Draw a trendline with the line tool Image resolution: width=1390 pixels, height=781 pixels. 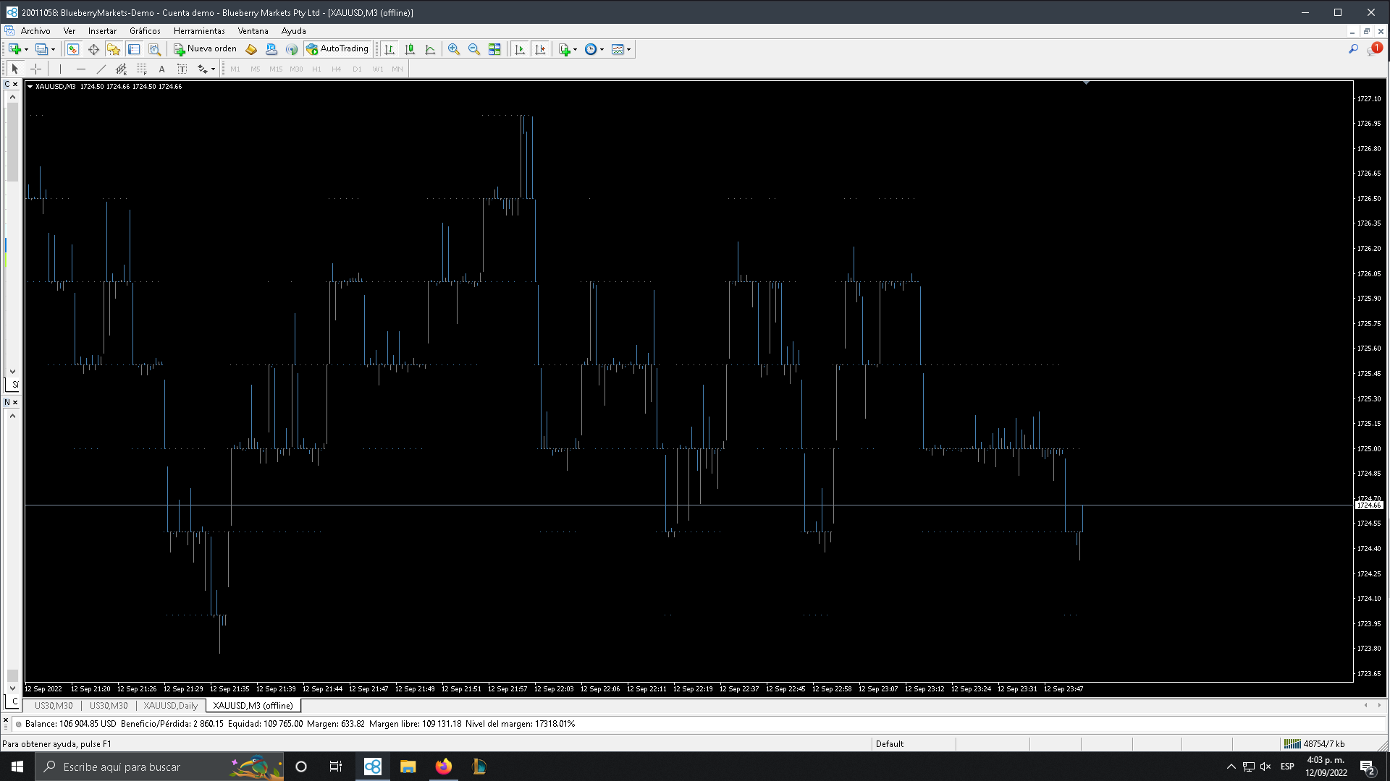[x=101, y=69]
